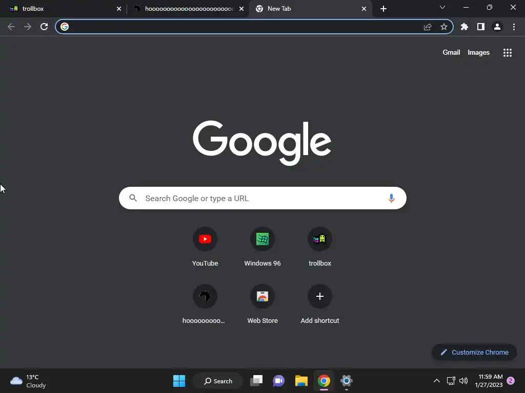Open the clock showing 11:59 AM

click(x=489, y=381)
